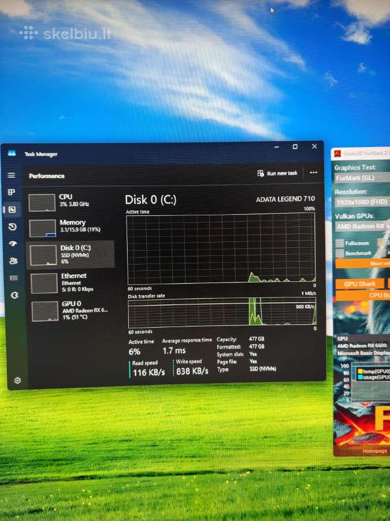Maximize the Task Manager window

[295, 146]
